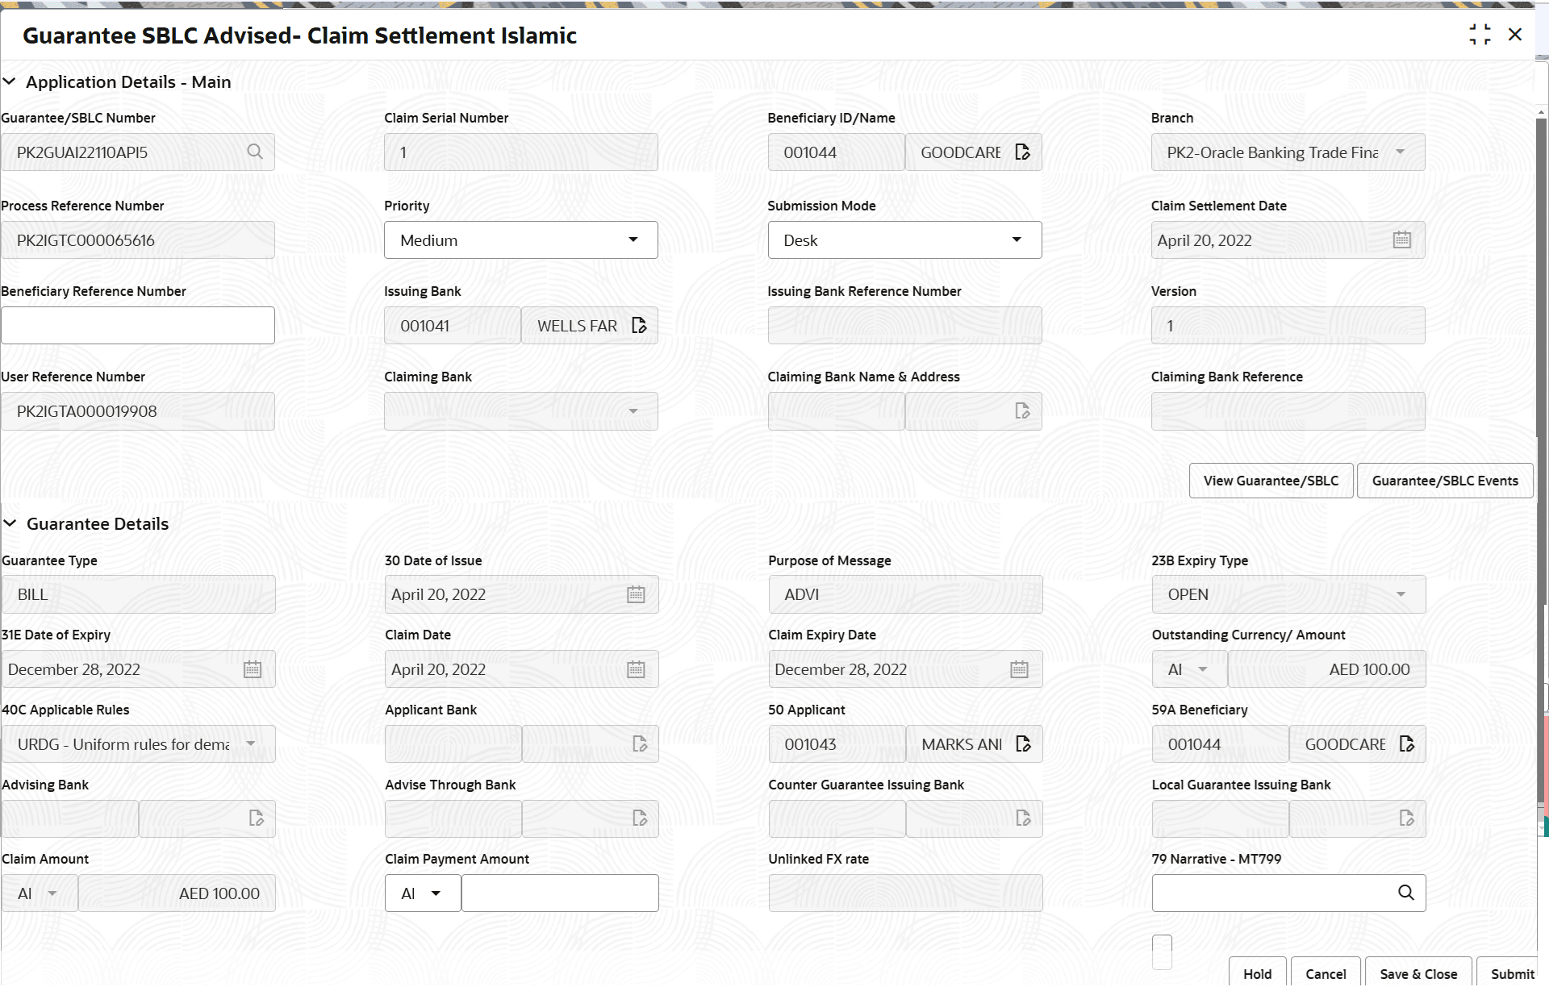Click 79 Narrative MT799 search icon
The height and width of the screenshot is (987, 1549).
(x=1405, y=893)
